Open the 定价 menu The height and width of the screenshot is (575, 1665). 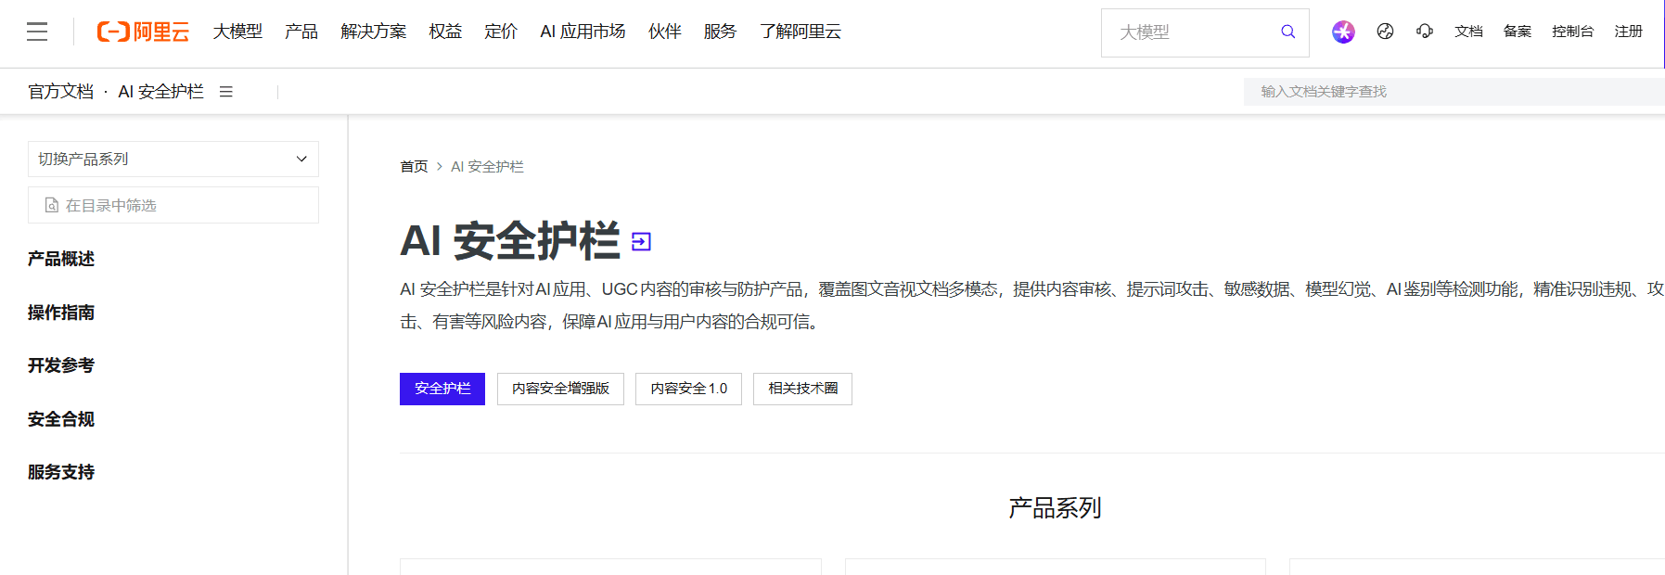tap(501, 32)
